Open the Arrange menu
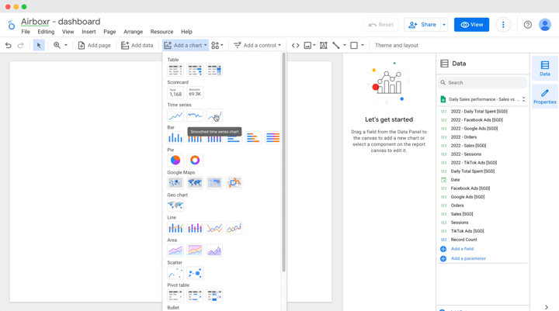The height and width of the screenshot is (311, 559). 133,32
